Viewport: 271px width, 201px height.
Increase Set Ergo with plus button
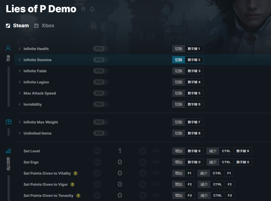143,162
